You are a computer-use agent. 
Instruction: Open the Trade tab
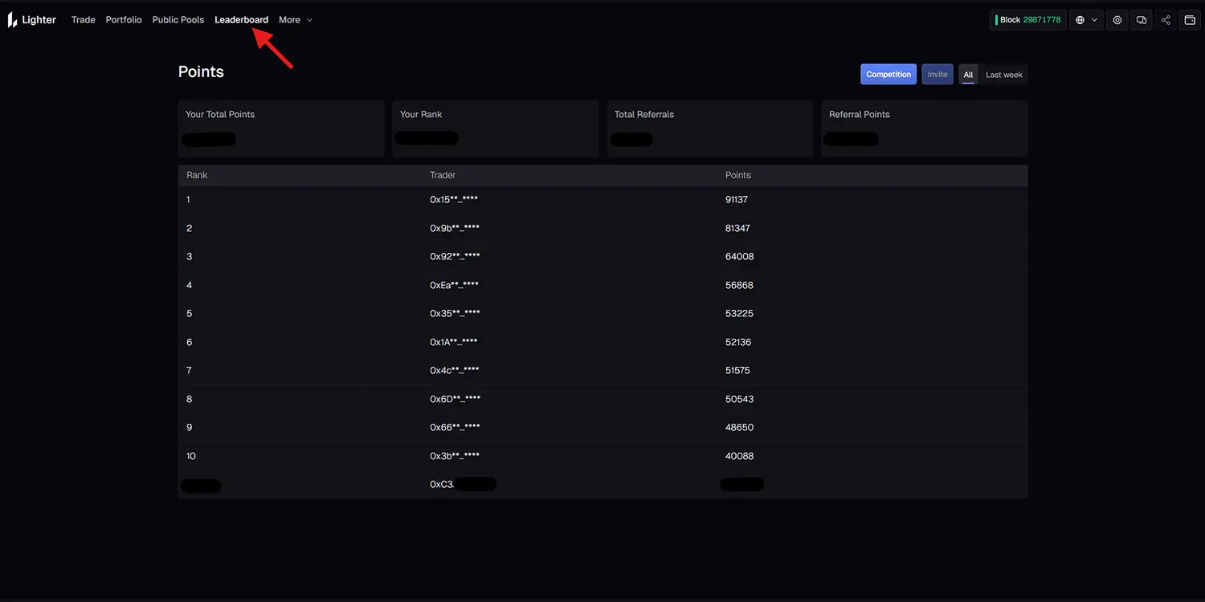(84, 20)
